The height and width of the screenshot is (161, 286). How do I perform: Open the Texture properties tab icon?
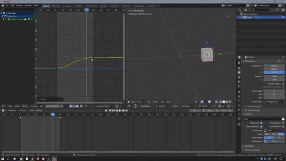pyautogui.click(x=239, y=124)
